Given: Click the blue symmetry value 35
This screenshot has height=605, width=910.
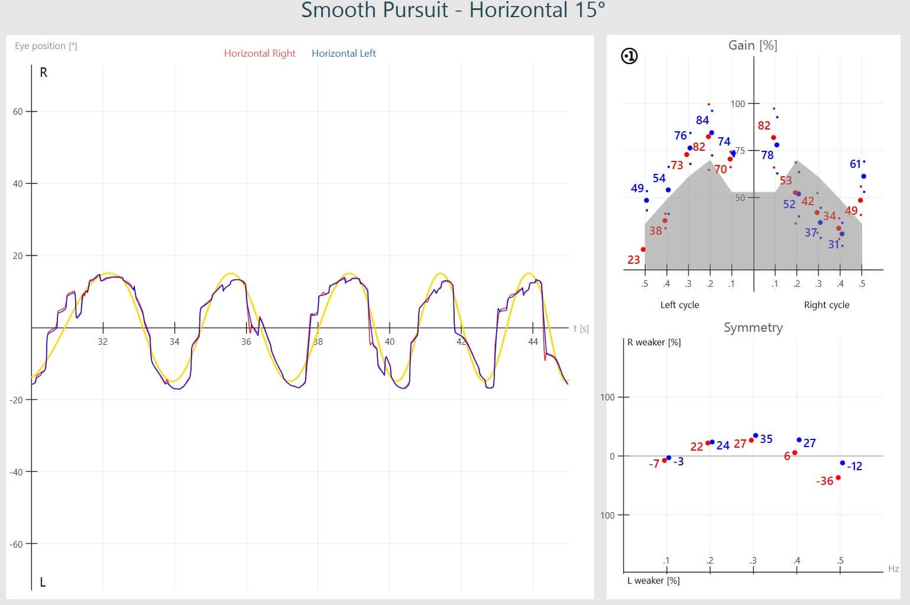Looking at the screenshot, I should click(766, 439).
